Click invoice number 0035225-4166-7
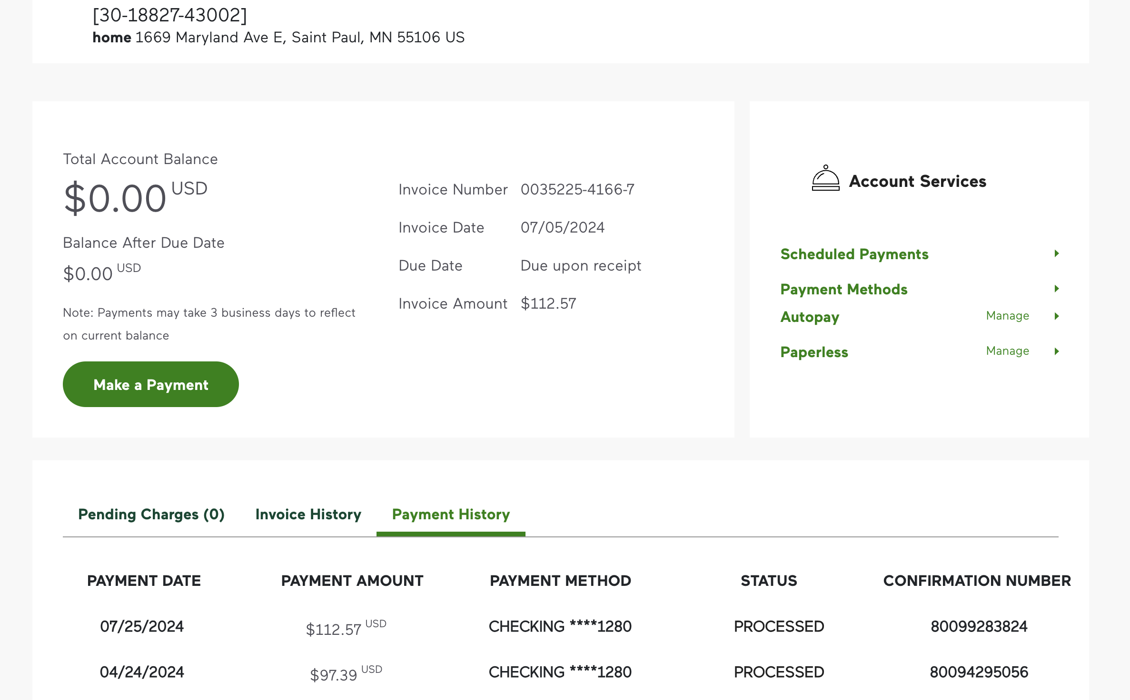1130x700 pixels. tap(577, 189)
